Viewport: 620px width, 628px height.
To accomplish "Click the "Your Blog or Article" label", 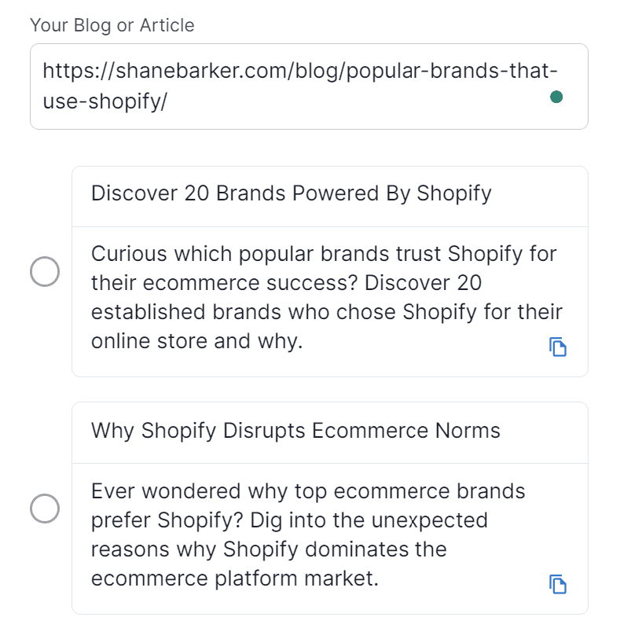I will [112, 25].
